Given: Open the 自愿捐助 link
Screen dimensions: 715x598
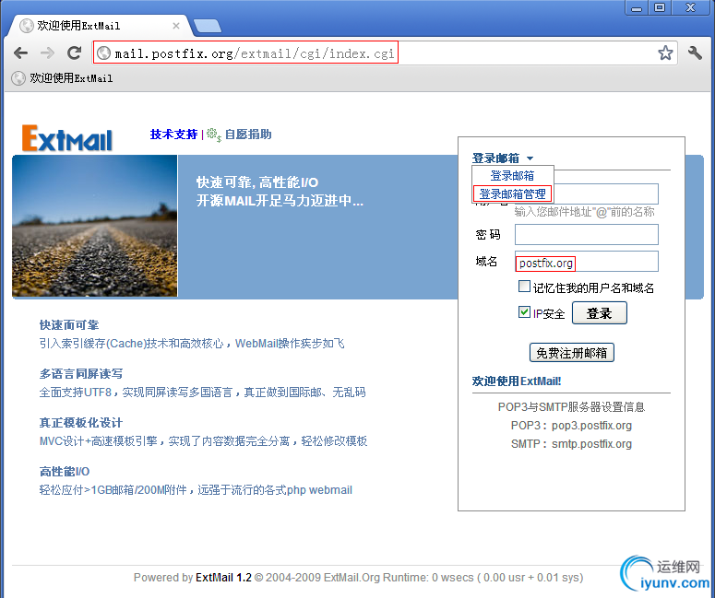Looking at the screenshot, I should pyautogui.click(x=248, y=135).
